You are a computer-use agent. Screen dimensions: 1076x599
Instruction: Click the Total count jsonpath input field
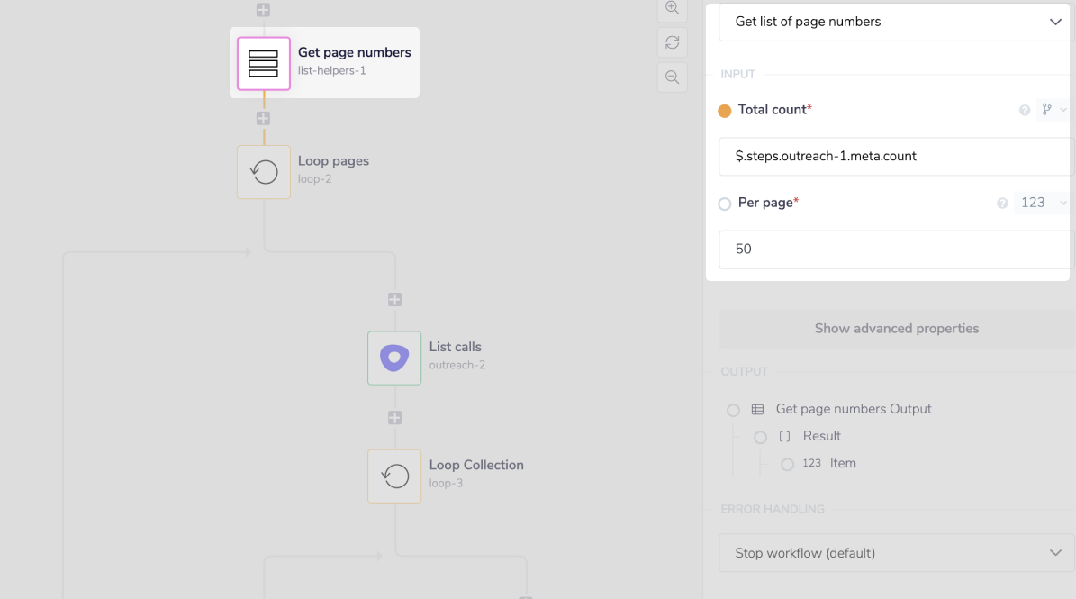[896, 156]
